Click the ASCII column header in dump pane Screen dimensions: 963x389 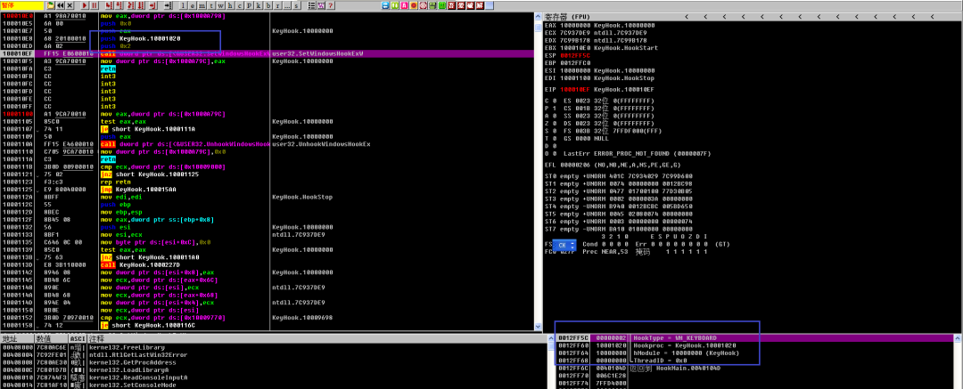78,338
